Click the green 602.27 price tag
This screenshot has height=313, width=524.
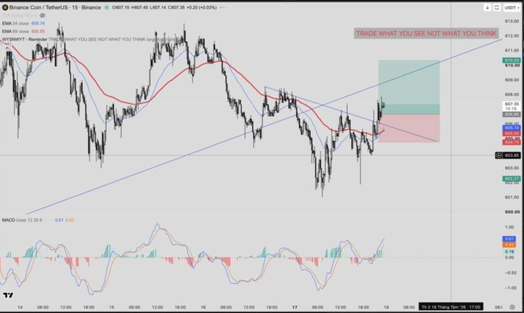tap(512, 179)
